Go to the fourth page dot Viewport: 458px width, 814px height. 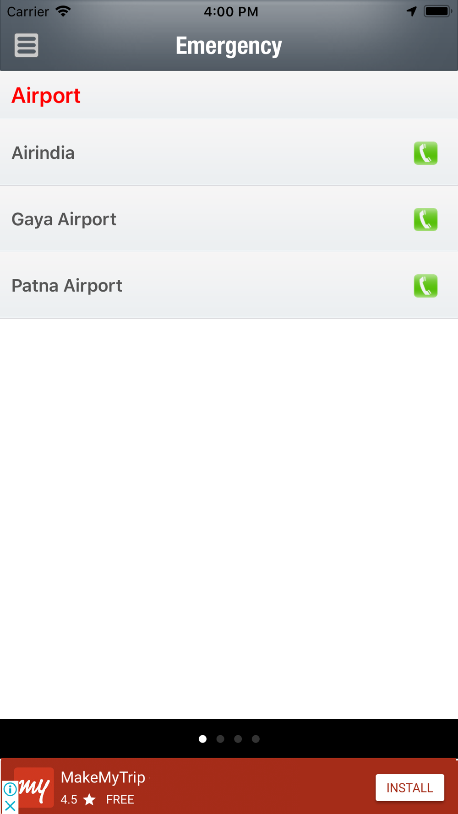[x=256, y=739]
